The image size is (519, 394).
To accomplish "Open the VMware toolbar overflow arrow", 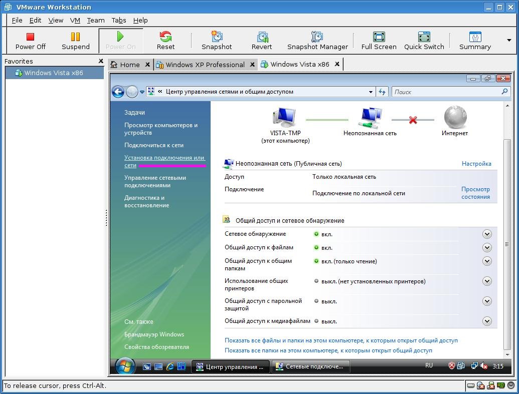I will point(509,41).
